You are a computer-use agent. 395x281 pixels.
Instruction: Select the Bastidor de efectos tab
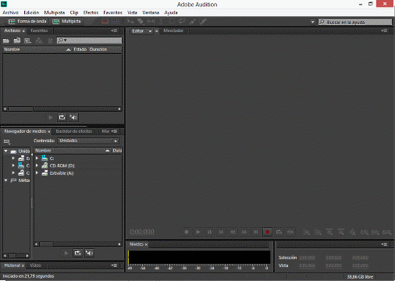click(x=74, y=131)
